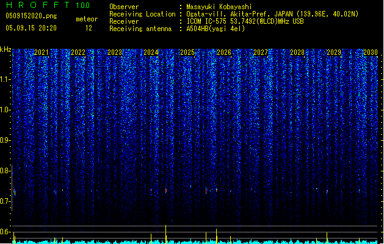Screen dimensions: 384x244
Task: Click the 2026 time marker
Action: pyautogui.click(x=224, y=52)
